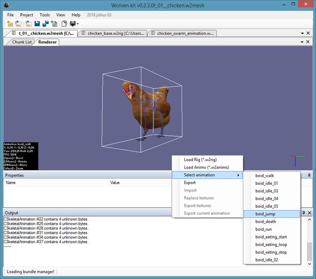Select the boid_eating_start animation

click(272, 237)
